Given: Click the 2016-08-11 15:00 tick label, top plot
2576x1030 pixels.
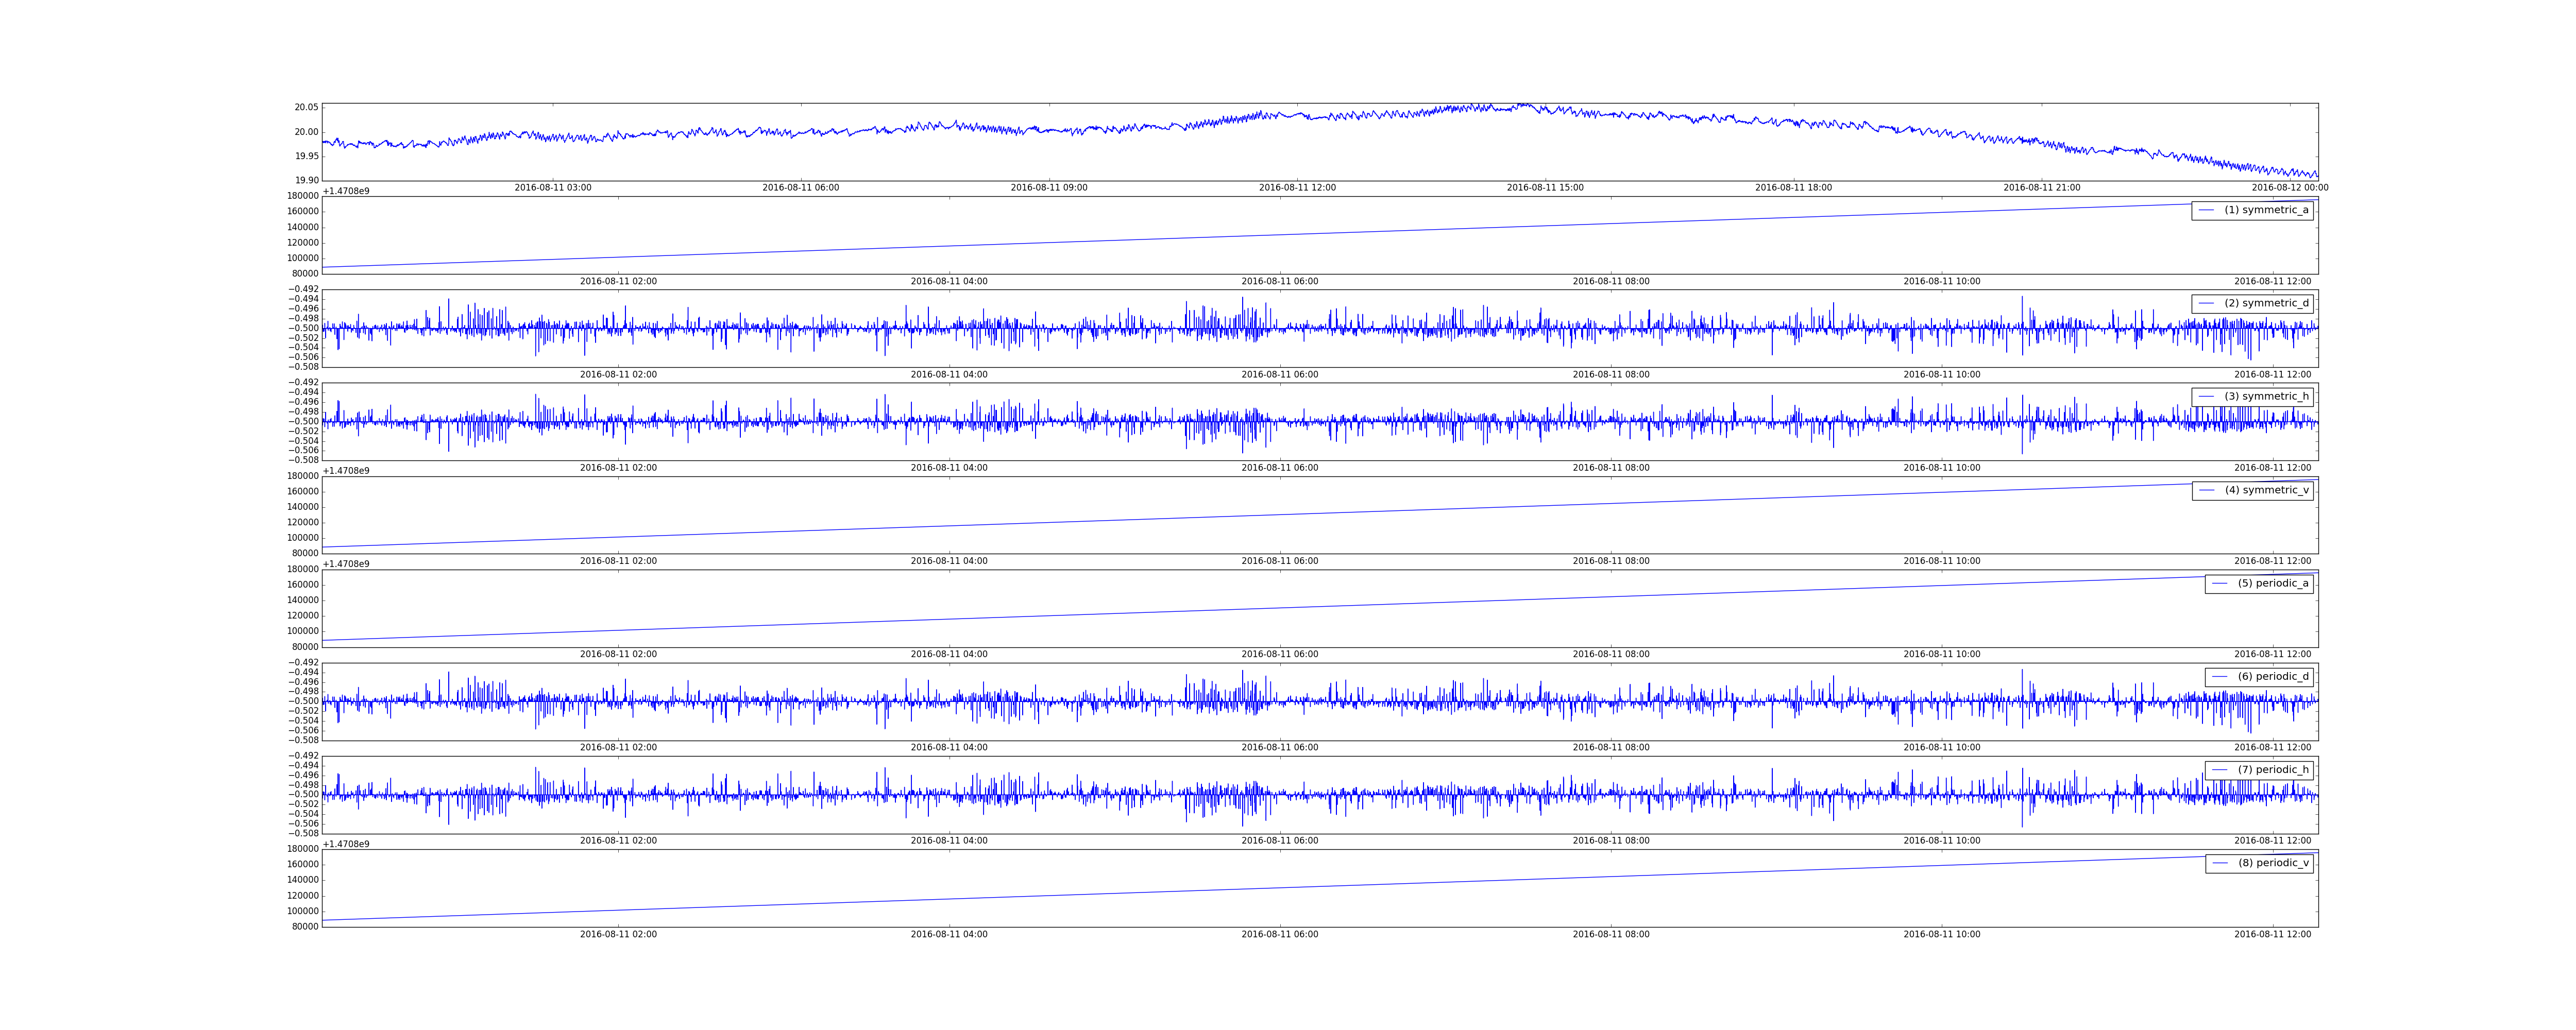Looking at the screenshot, I should [1545, 188].
